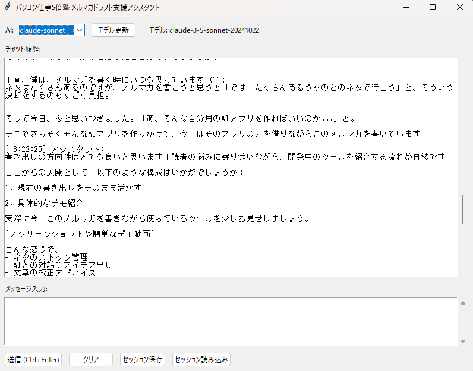Click the line starting ここからの展開として

[x=125, y=172]
